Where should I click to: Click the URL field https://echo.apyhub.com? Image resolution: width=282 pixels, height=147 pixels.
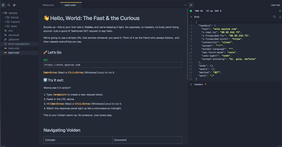point(112,65)
